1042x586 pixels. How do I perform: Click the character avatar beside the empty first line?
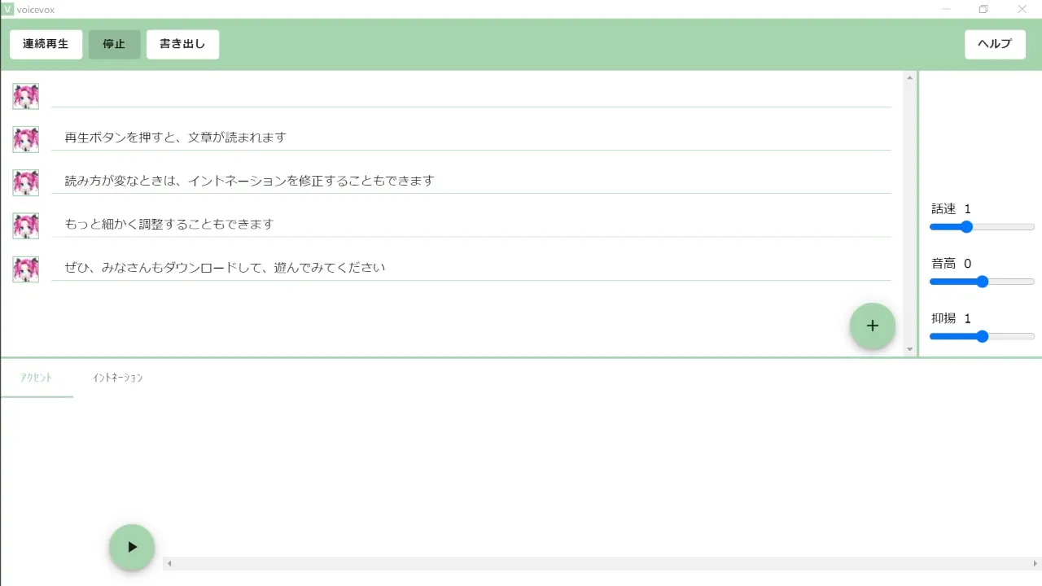(25, 96)
